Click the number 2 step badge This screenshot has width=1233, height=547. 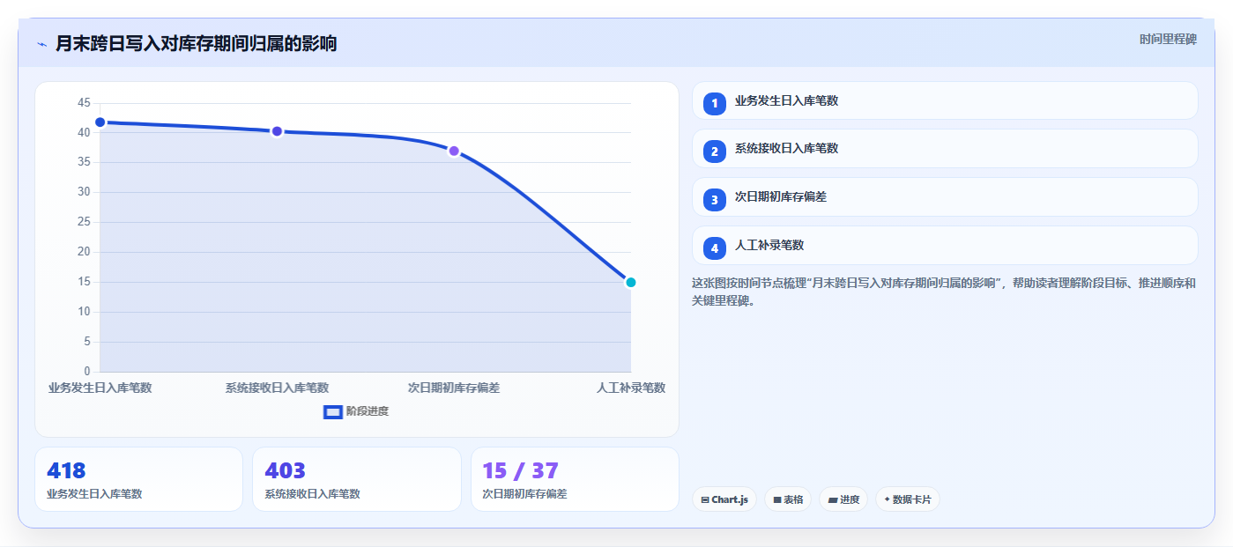point(715,152)
